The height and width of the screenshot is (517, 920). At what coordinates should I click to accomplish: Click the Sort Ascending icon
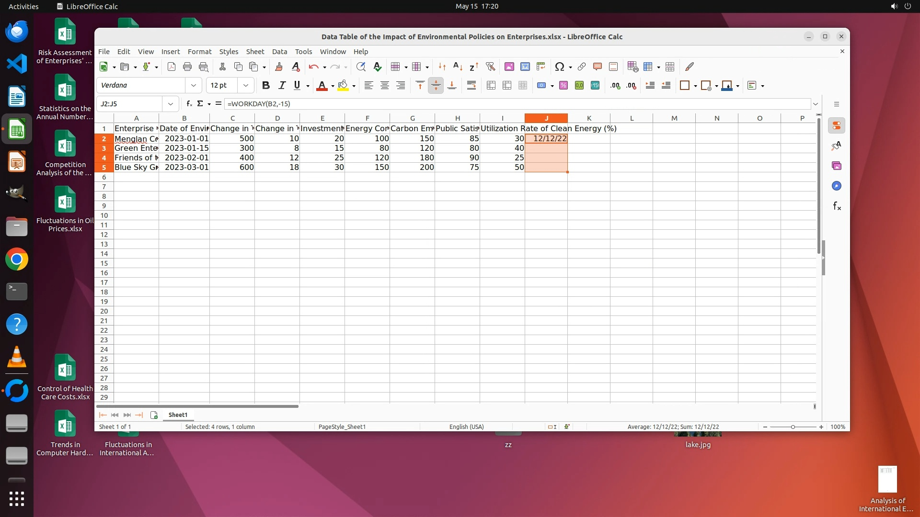pos(458,67)
